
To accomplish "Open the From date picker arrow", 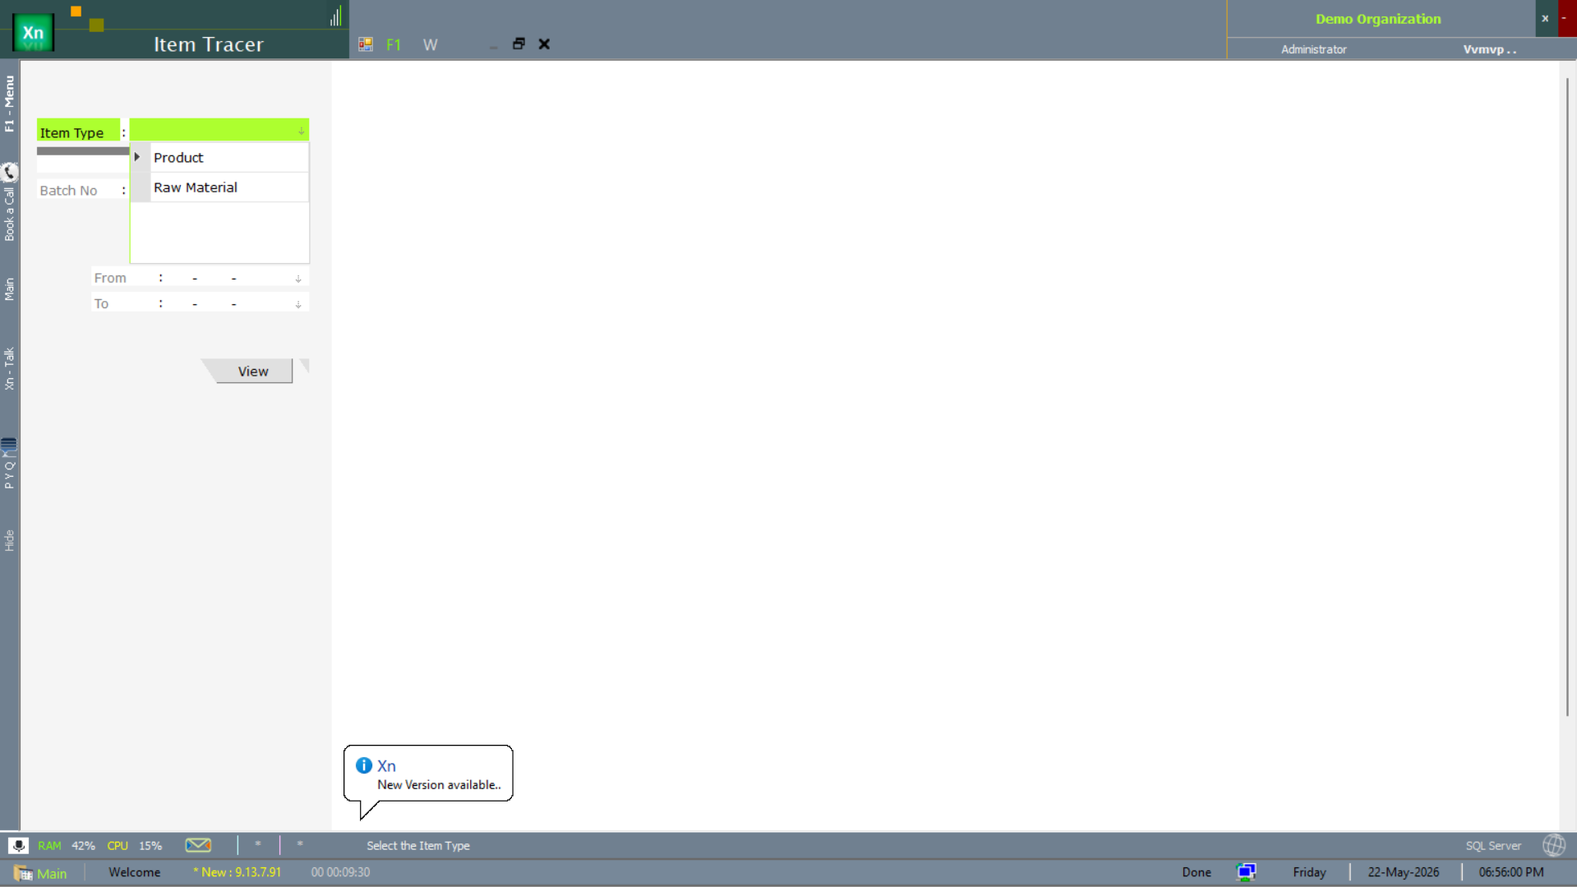I will click(298, 279).
